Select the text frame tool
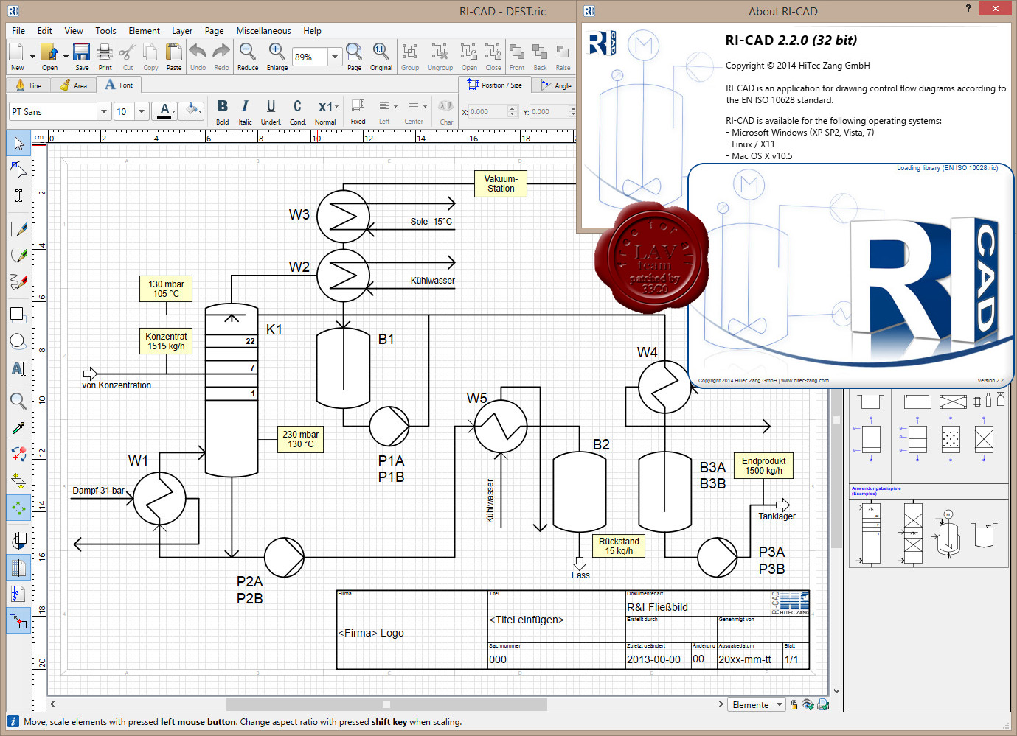Viewport: 1017px width, 736px height. [18, 368]
